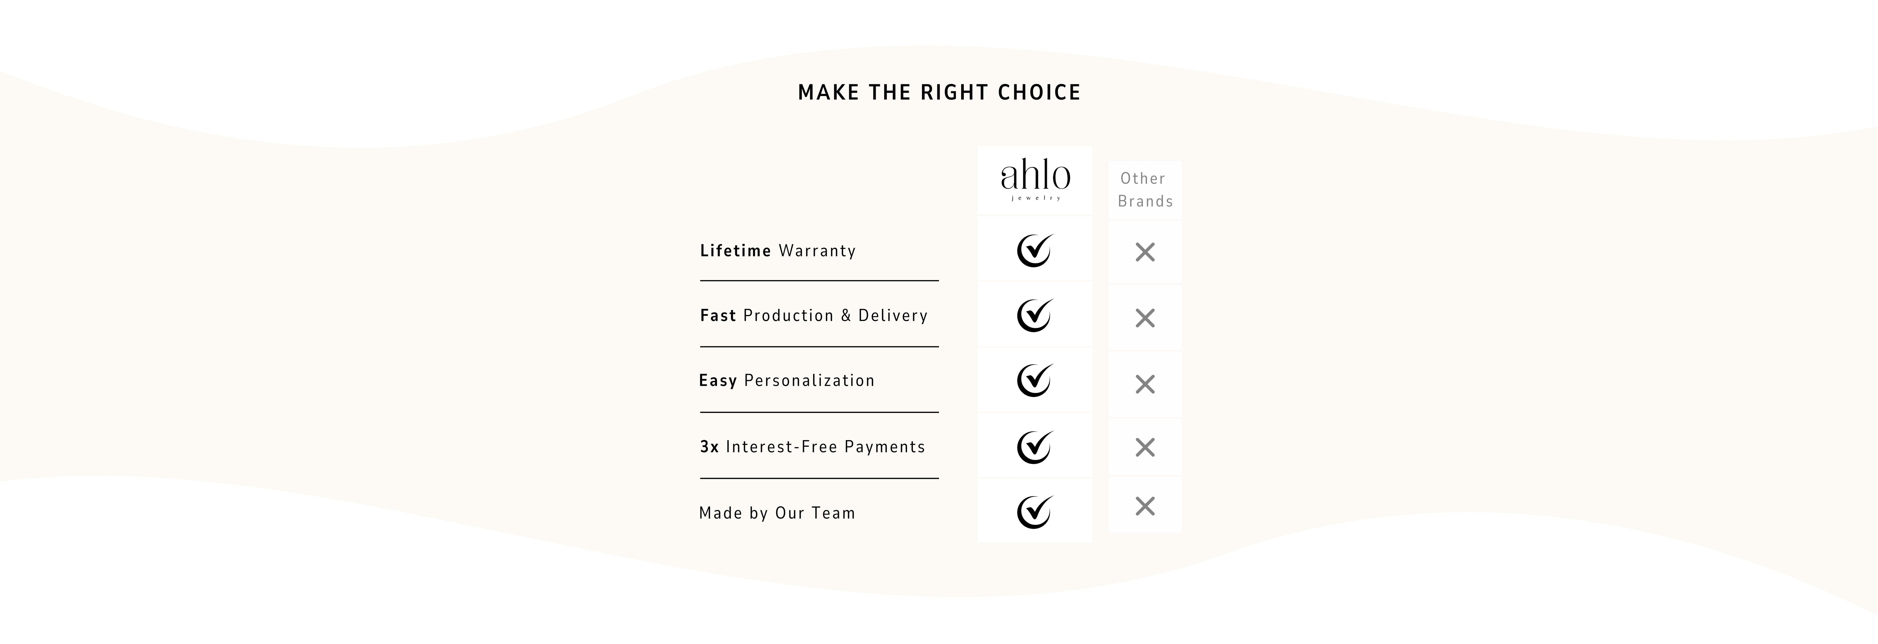This screenshot has height=644, width=1878.
Task: Click the checkmark for 3x Interest-Free Payments
Action: coord(1035,447)
